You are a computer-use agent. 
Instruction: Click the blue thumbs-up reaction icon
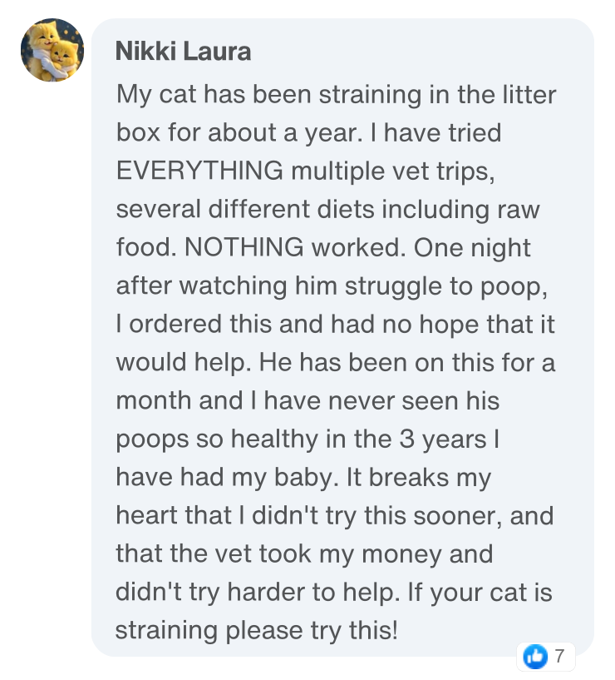(x=535, y=657)
